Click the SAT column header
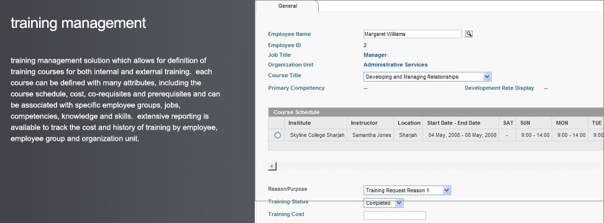Image resolution: width=604 pixels, height=223 pixels. (x=508, y=123)
